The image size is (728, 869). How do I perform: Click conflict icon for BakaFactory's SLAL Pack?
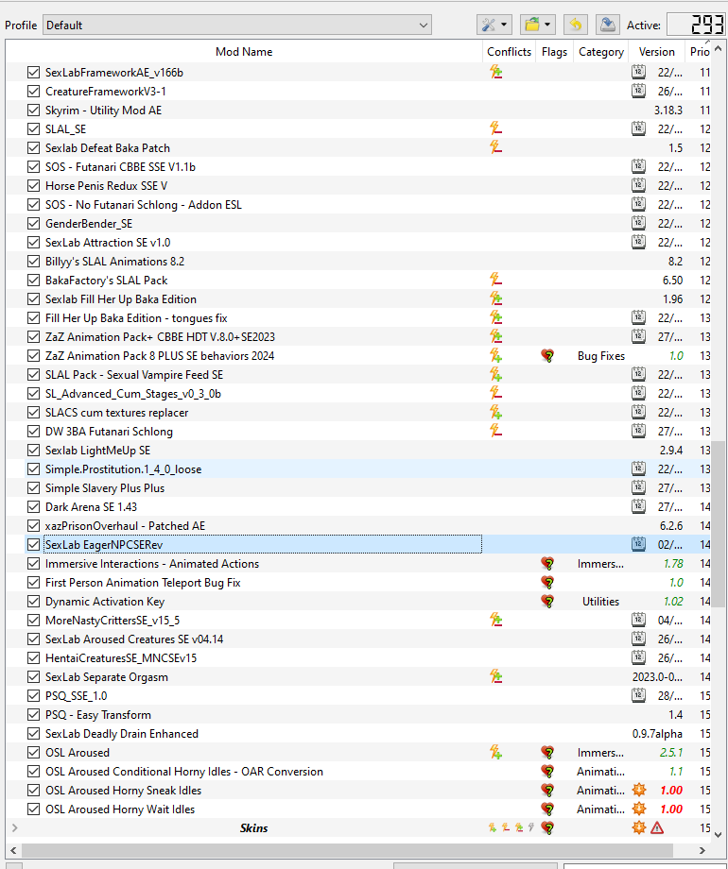496,280
